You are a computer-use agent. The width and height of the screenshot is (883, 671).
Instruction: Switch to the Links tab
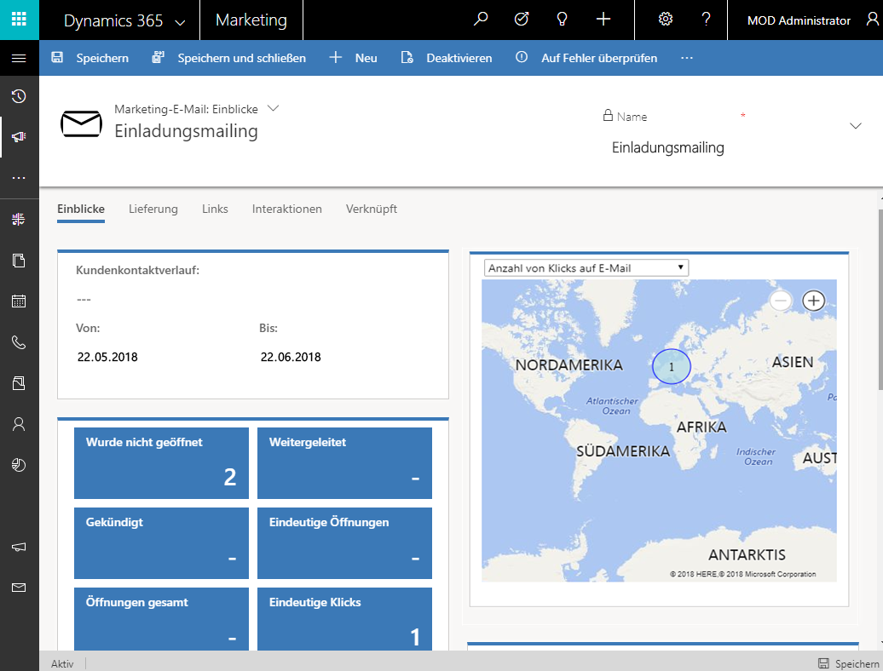click(x=215, y=209)
